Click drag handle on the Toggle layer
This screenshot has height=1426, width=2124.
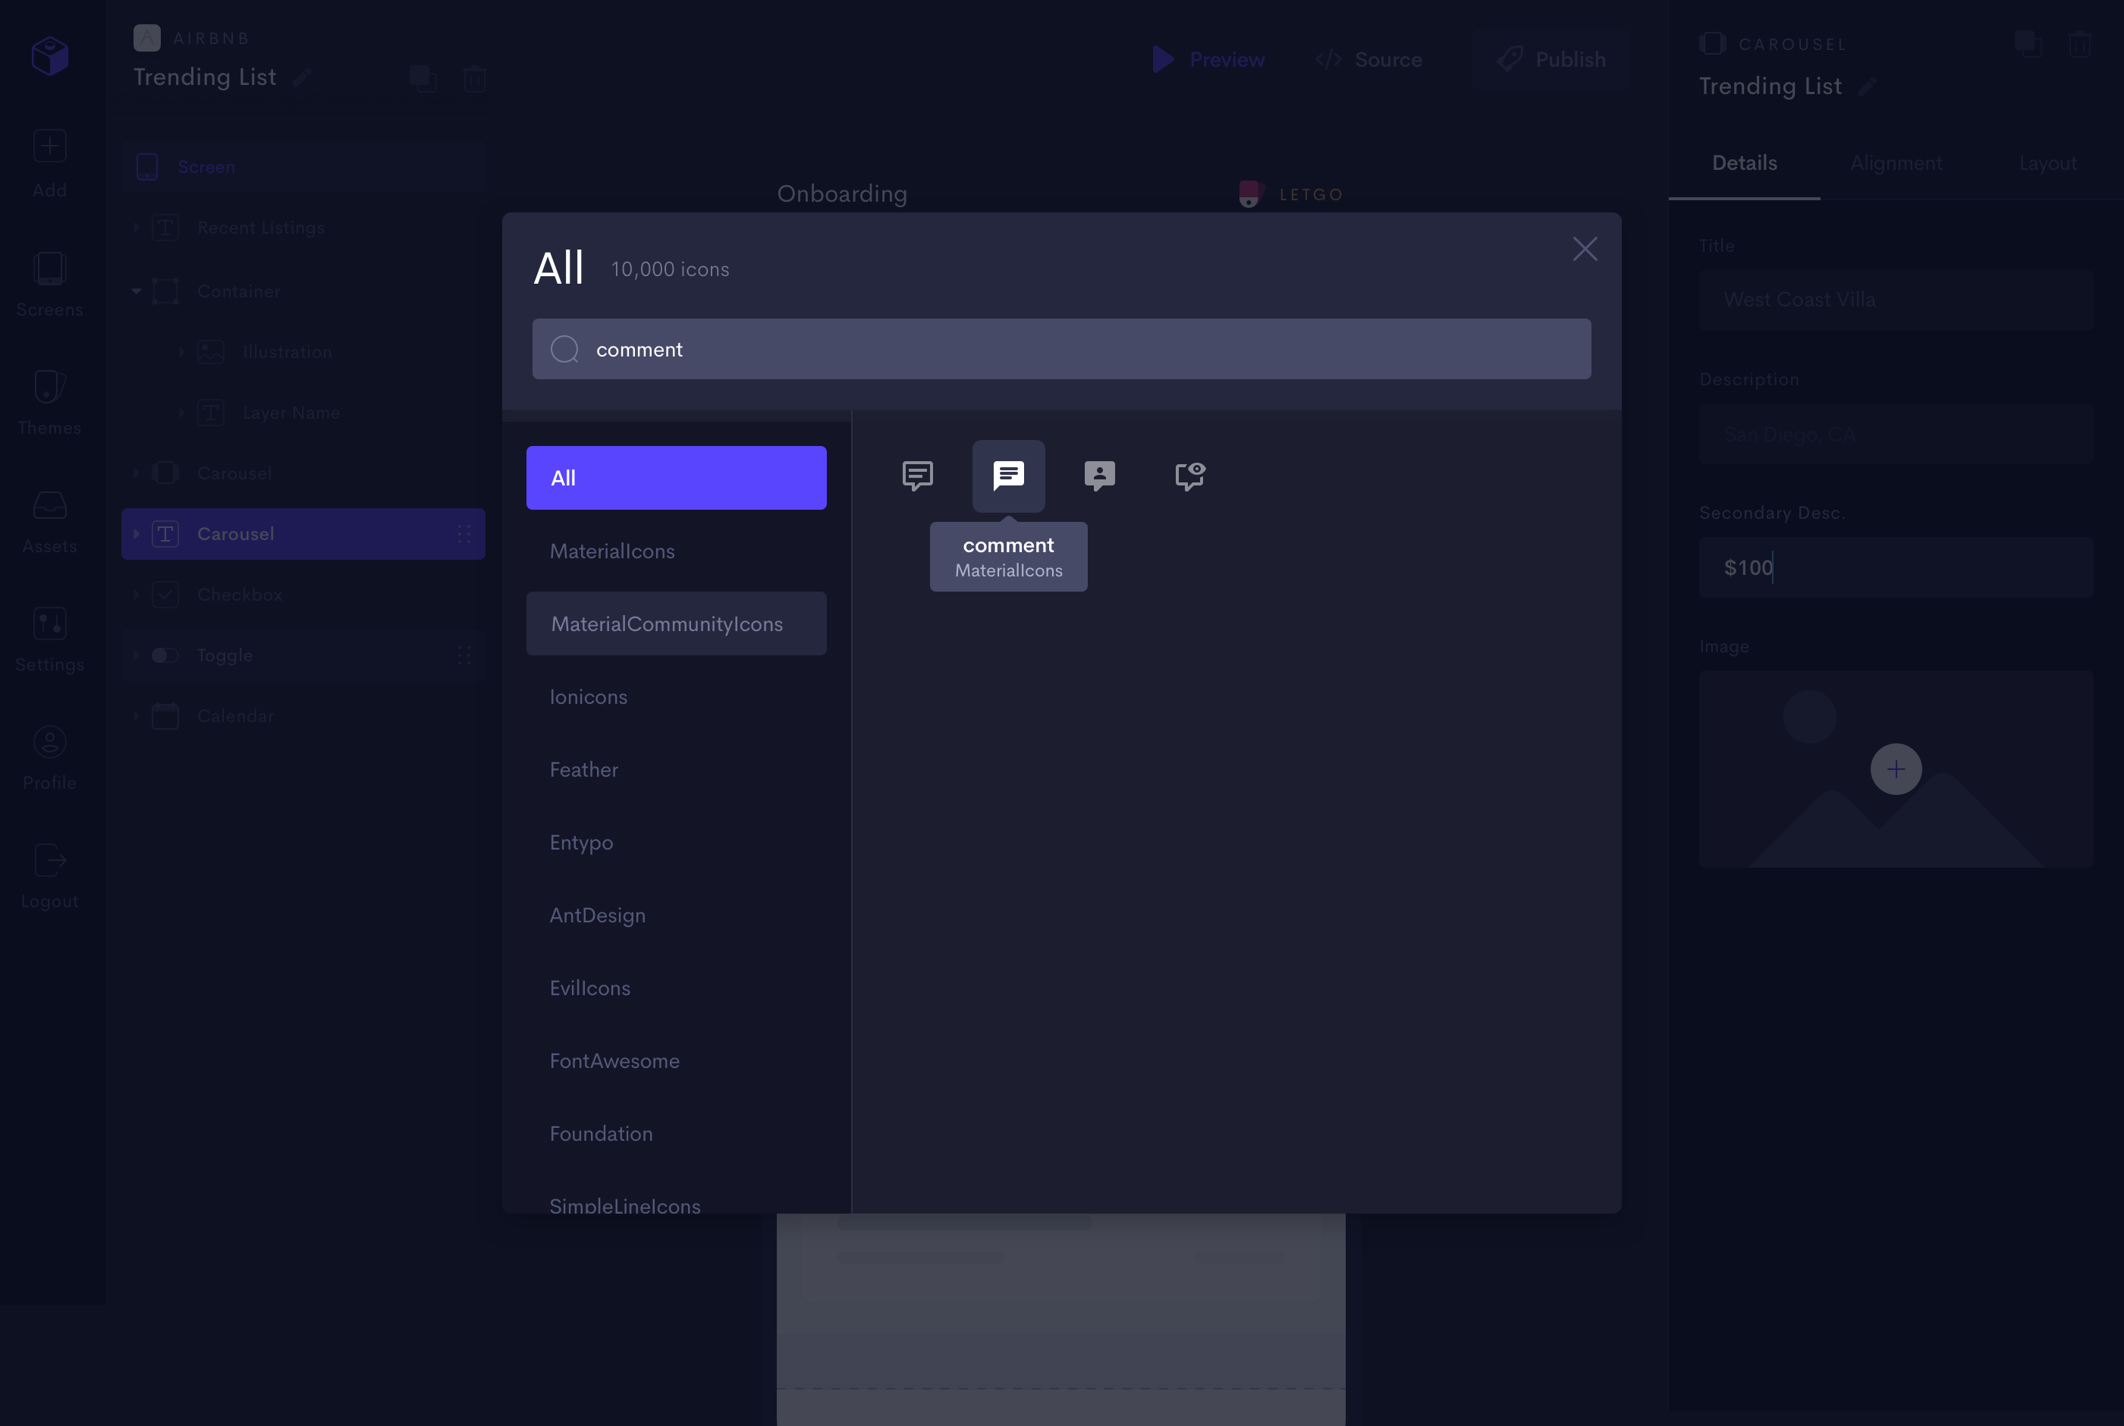click(x=463, y=655)
